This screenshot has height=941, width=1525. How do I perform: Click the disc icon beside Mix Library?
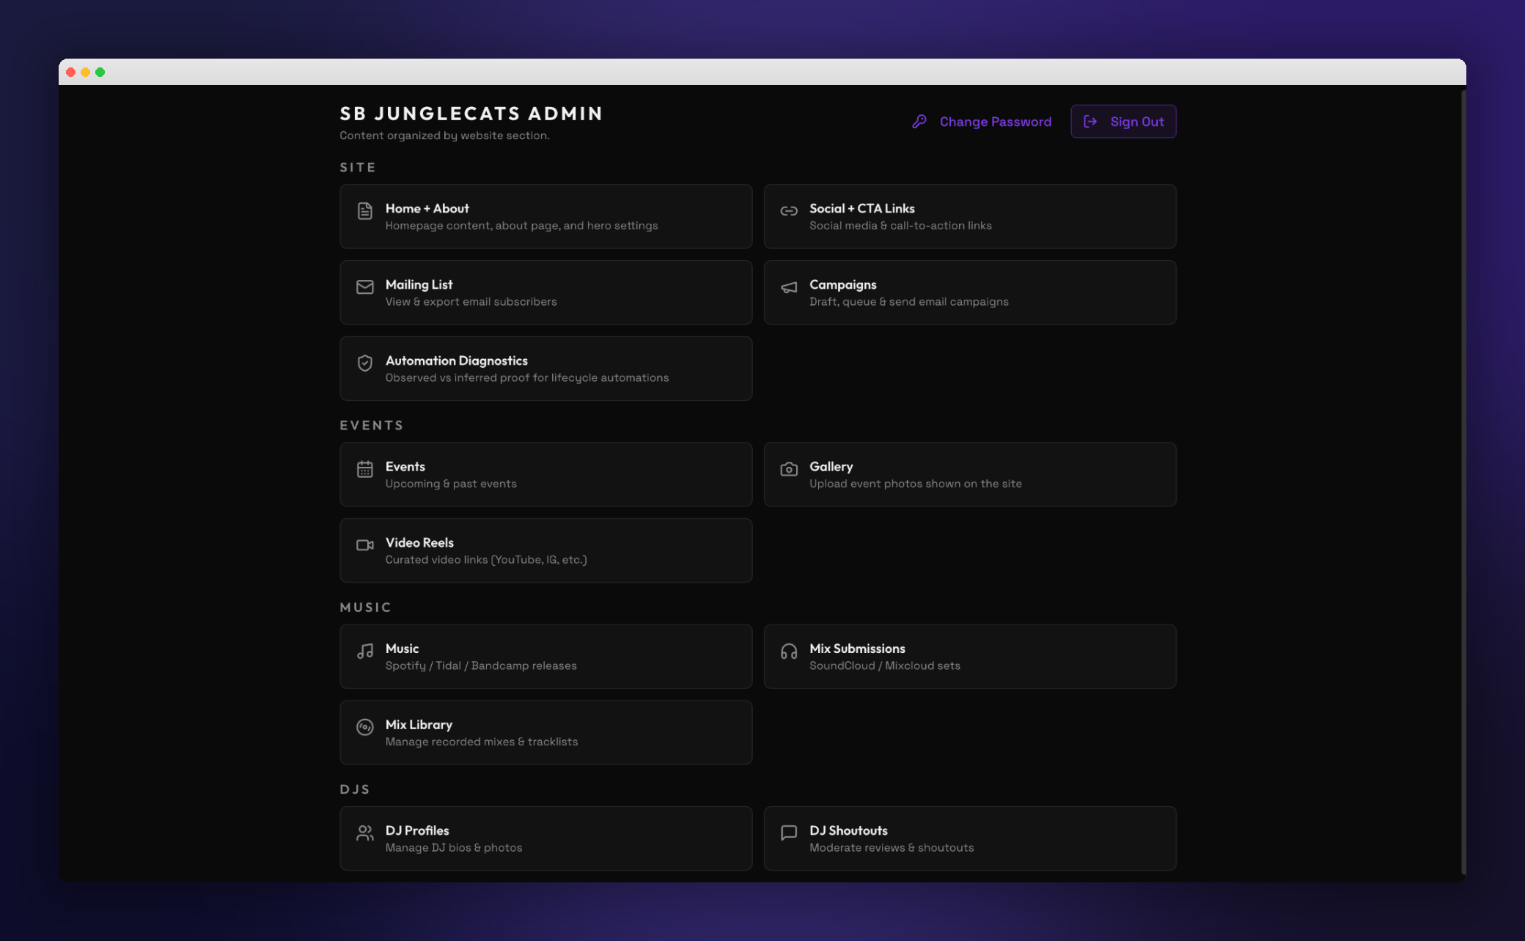364,727
